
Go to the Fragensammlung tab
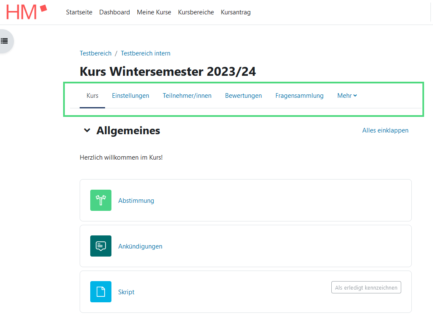(x=299, y=96)
